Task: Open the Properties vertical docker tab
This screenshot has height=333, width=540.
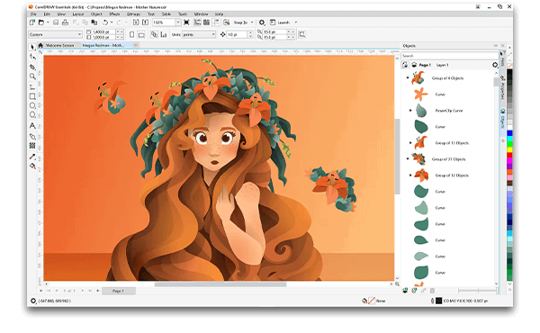Action: [503, 88]
